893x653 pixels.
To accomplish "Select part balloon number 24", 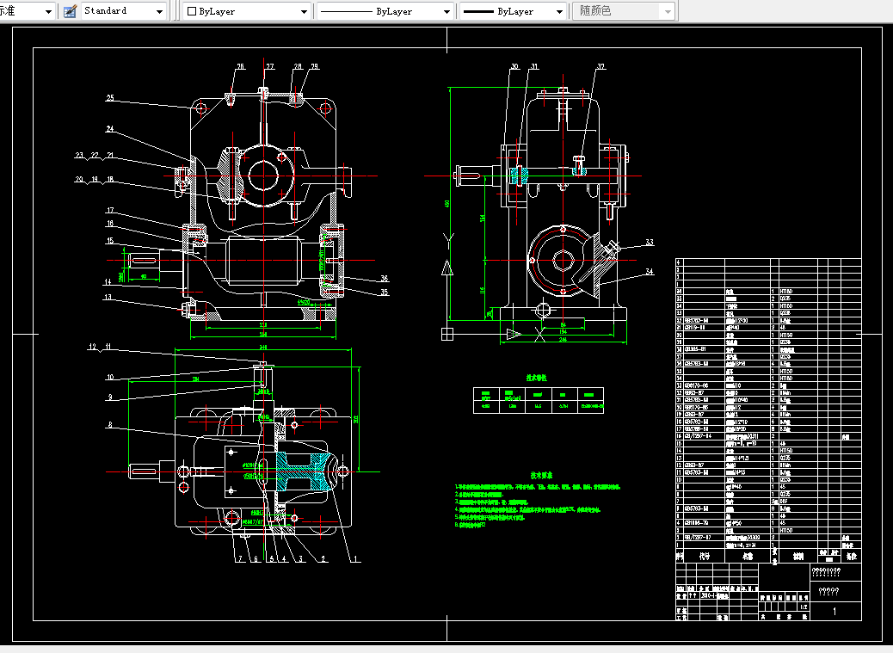I will [110, 129].
